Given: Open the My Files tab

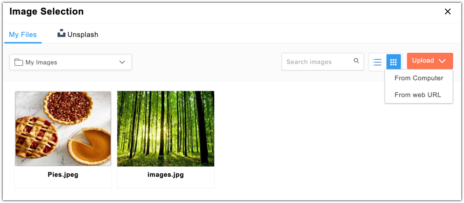Looking at the screenshot, I should coord(23,35).
